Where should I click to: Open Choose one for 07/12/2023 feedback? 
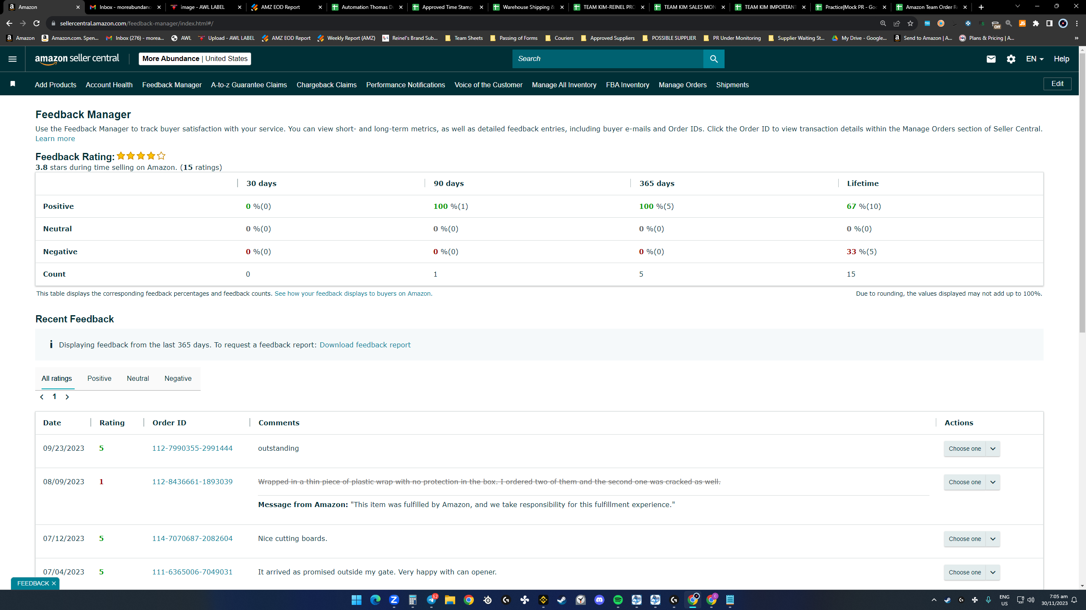click(971, 539)
